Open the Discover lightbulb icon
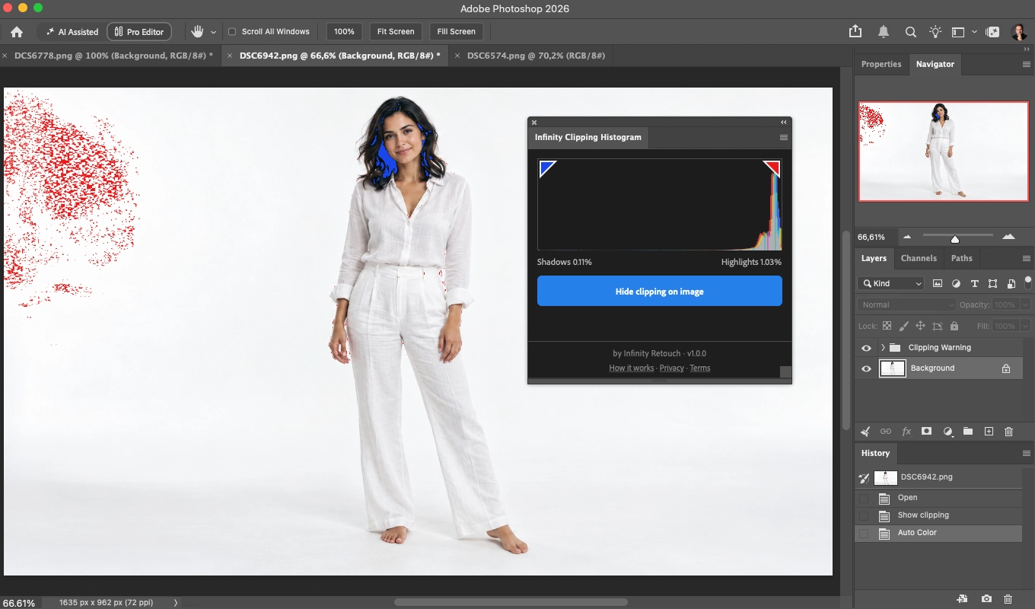1035x609 pixels. 935,32
